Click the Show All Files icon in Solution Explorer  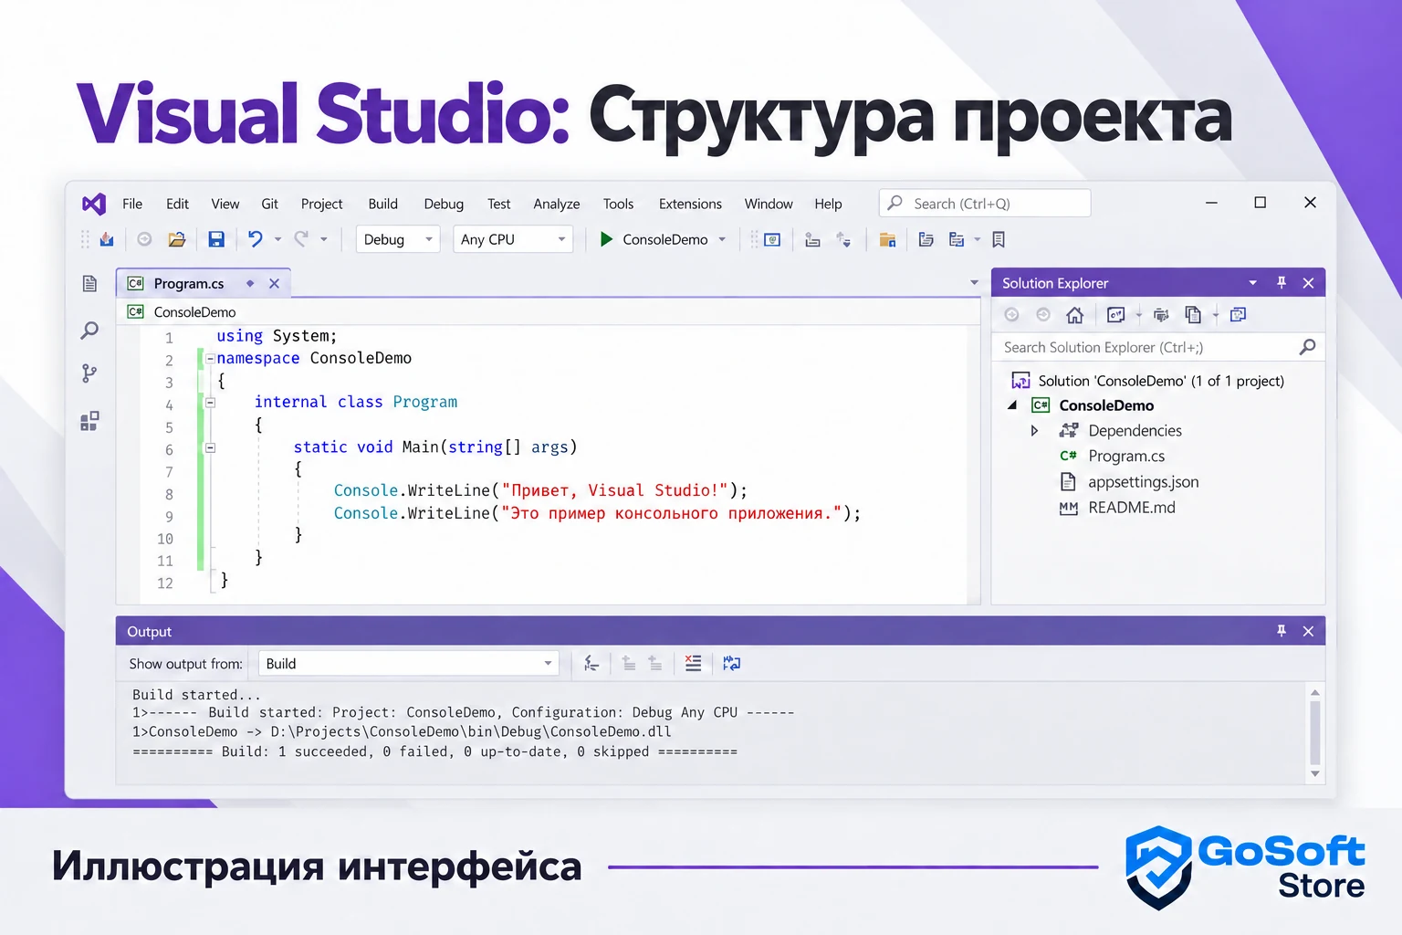coord(1193,315)
